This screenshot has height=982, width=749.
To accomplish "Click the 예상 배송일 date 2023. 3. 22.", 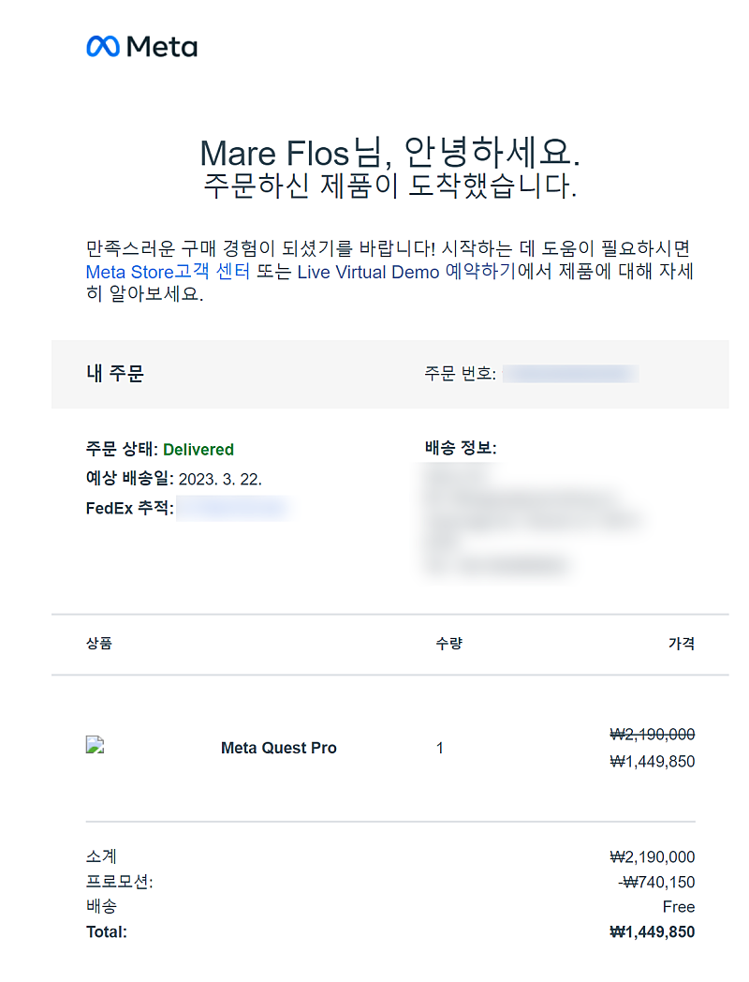I will pos(220,480).
